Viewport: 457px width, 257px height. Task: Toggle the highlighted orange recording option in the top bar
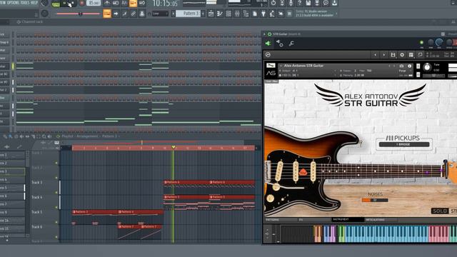(x=133, y=4)
